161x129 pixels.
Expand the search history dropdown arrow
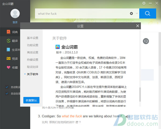pyautogui.click(x=137, y=13)
